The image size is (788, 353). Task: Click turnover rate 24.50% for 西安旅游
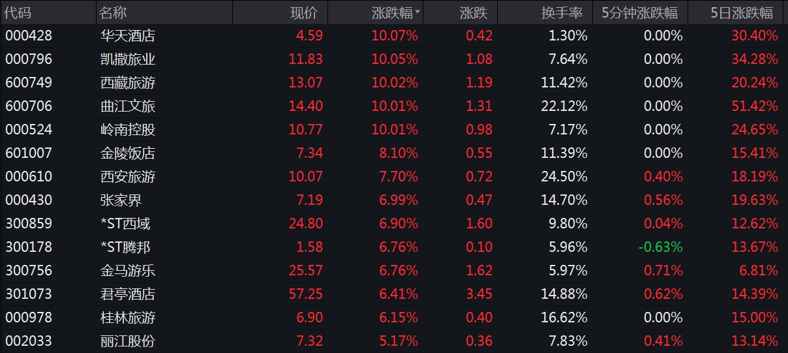click(x=564, y=177)
